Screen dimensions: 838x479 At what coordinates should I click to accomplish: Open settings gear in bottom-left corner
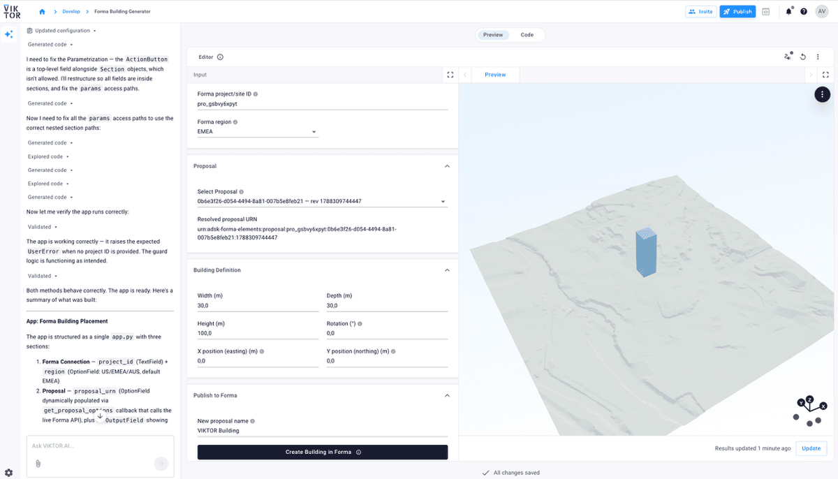(8, 473)
